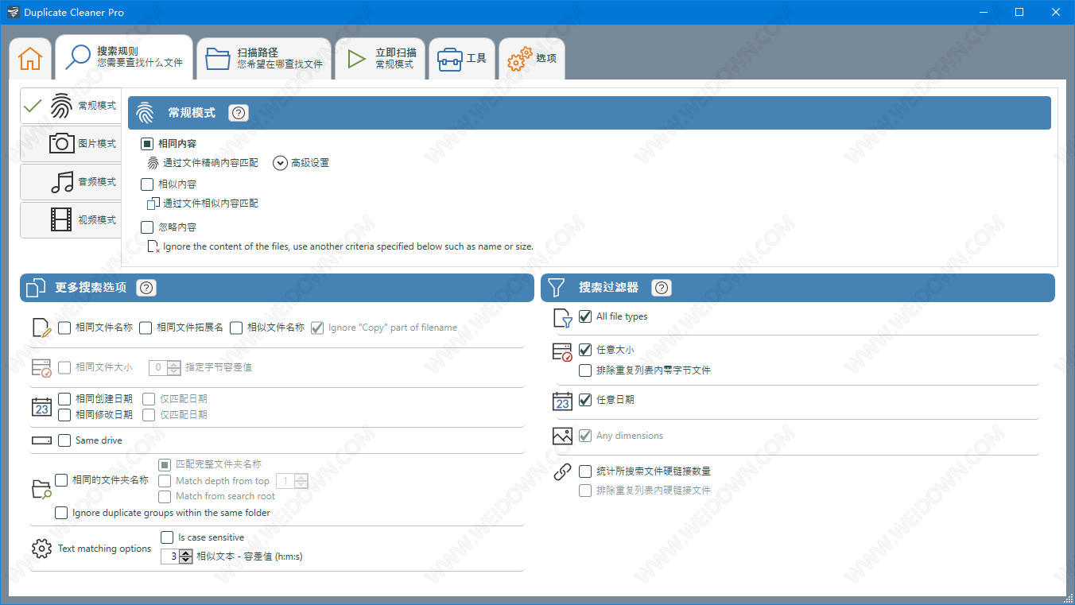Check Ignore duplicate groups within same folder
The height and width of the screenshot is (605, 1075).
pos(61,514)
